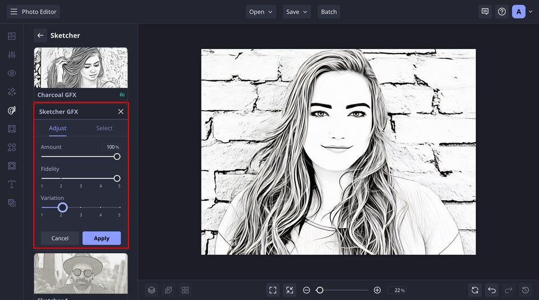Viewport: 539px width, 300px height.
Task: Switch to the Select tab
Action: (x=104, y=128)
